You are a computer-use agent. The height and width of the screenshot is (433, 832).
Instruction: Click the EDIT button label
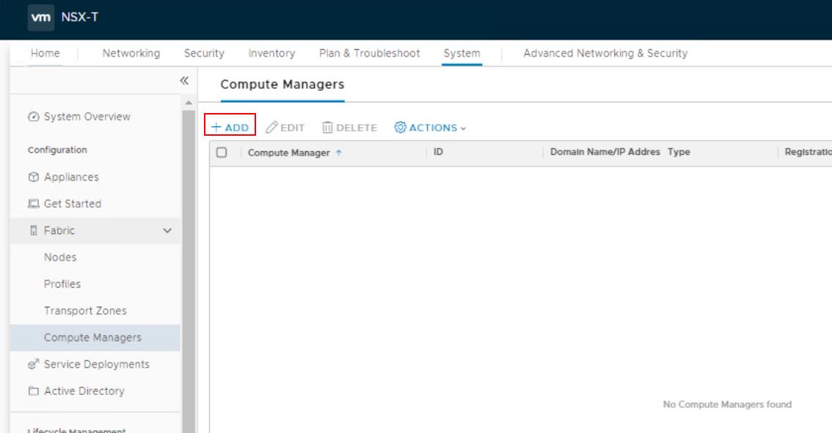point(292,128)
